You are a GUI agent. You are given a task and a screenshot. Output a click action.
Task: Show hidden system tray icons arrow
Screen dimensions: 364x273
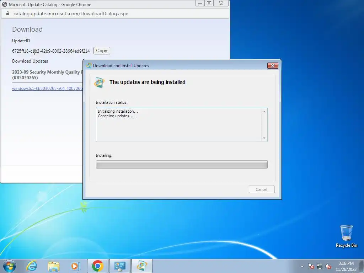coord(302,266)
